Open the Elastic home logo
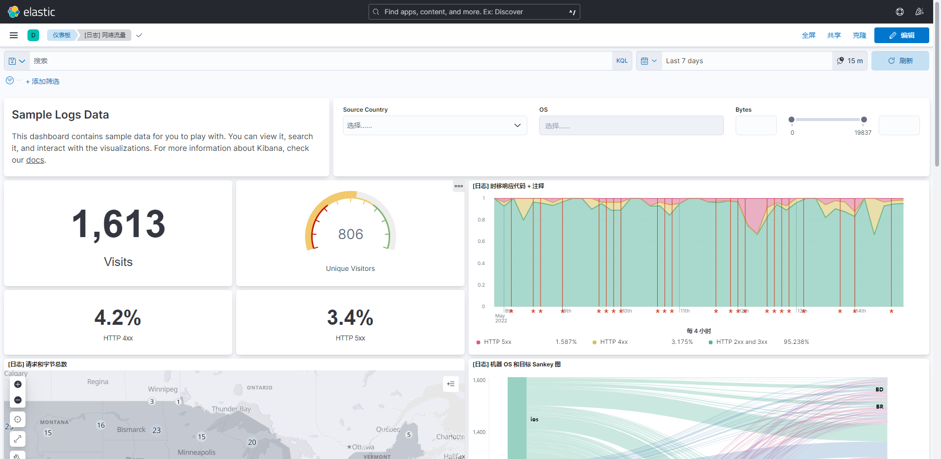Viewport: 941px width, 459px height. 31,12
